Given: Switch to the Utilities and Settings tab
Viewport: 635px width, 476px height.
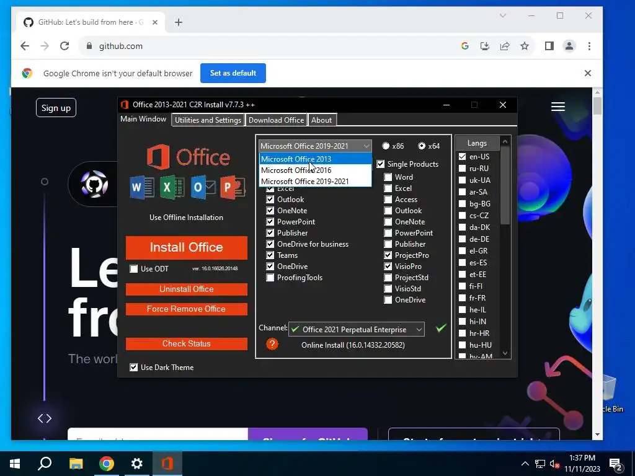Looking at the screenshot, I should 208,120.
